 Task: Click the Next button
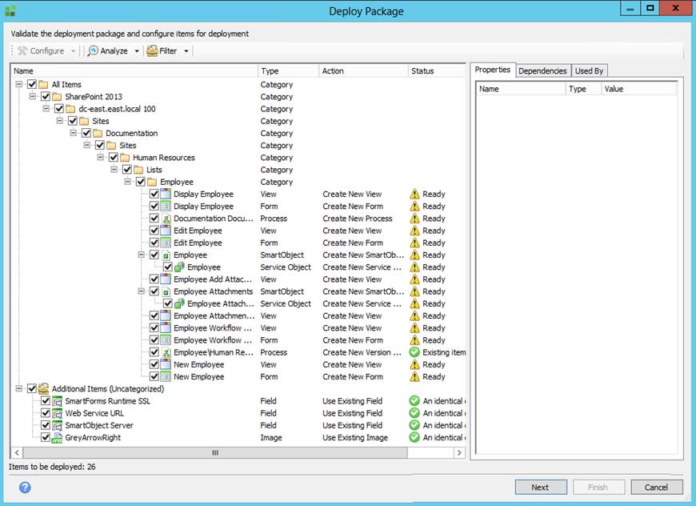point(540,487)
